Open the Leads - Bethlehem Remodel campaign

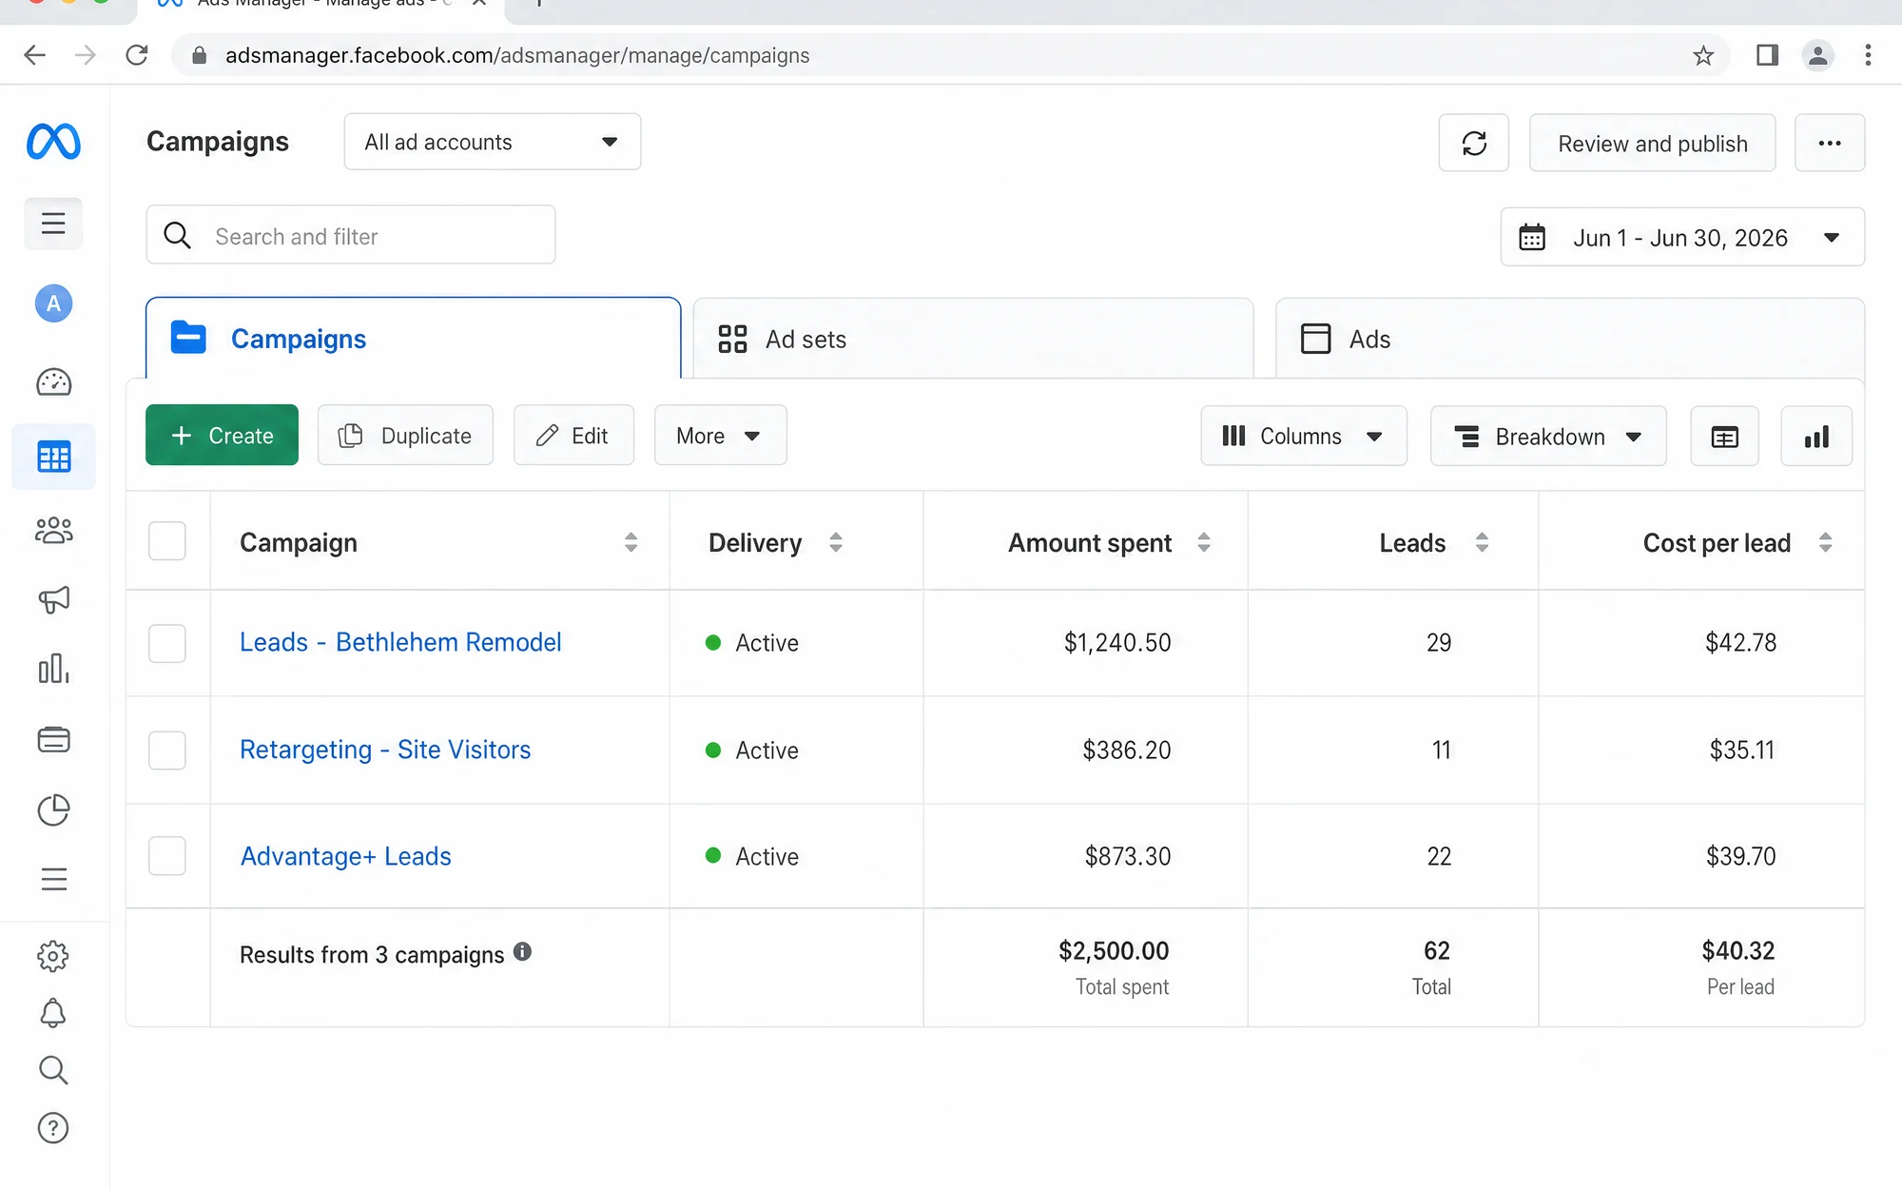[400, 642]
